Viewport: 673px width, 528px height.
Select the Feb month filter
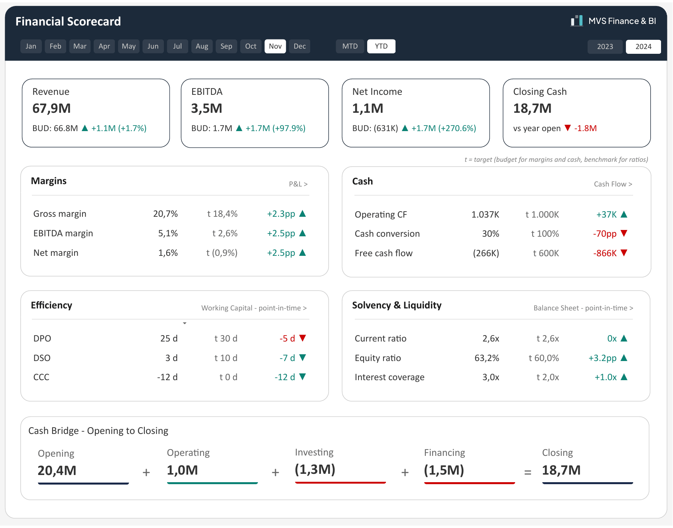55,46
